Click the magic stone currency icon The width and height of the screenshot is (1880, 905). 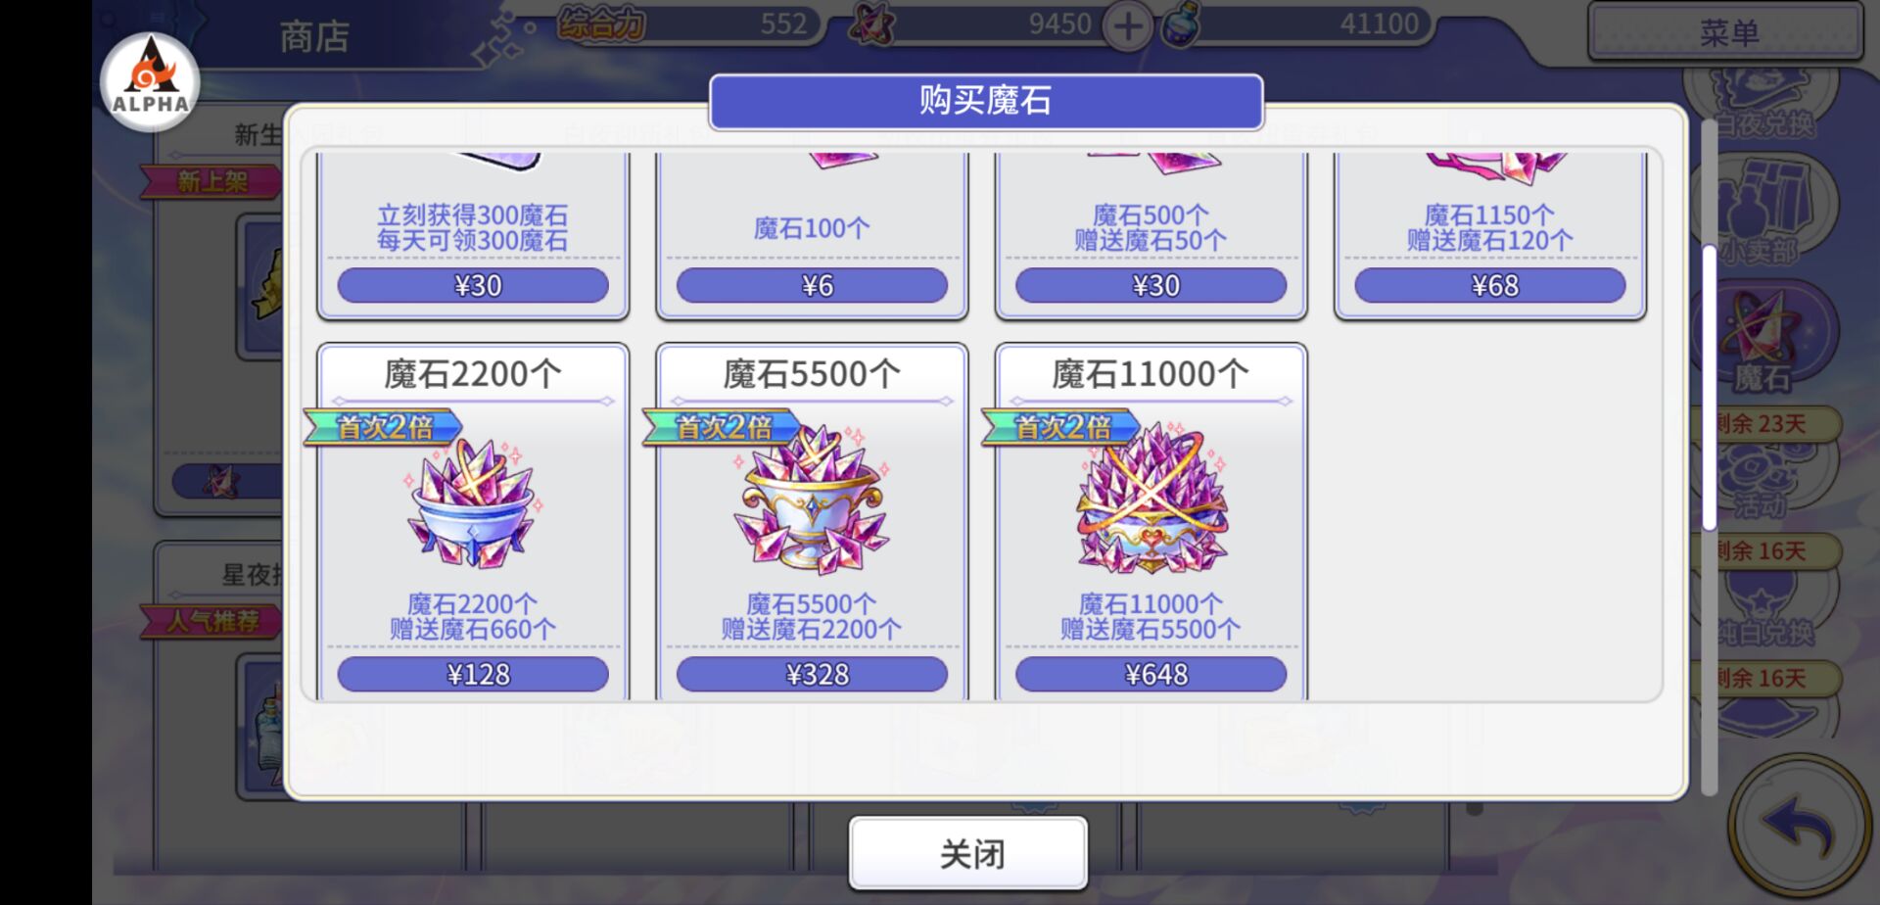point(871,24)
